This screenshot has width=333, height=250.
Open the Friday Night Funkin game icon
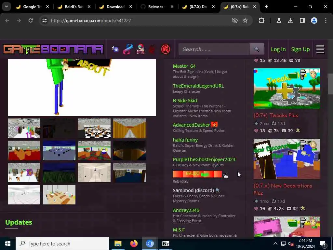coord(140,49)
